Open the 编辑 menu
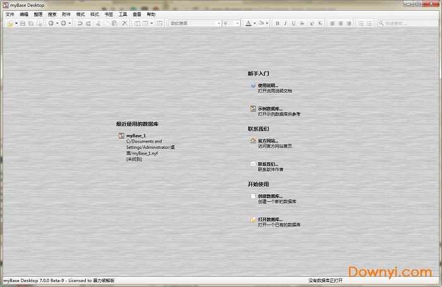The height and width of the screenshot is (287, 442). (24, 15)
